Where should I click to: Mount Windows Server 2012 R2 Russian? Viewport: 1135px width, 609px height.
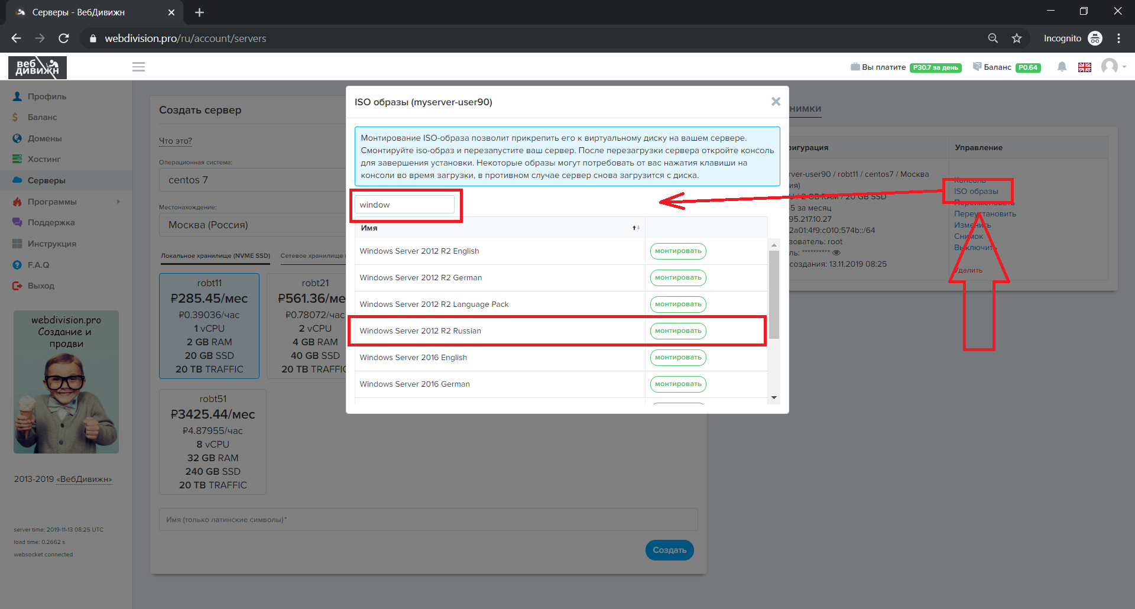pyautogui.click(x=677, y=331)
